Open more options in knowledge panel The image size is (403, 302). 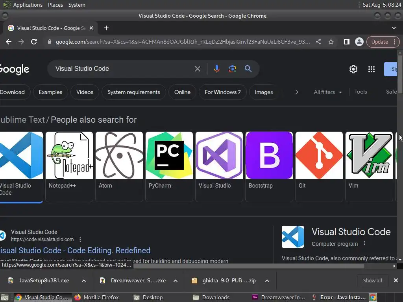click(x=364, y=243)
